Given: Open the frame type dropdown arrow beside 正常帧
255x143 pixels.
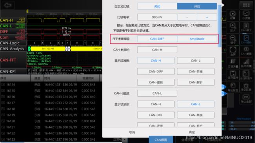Looking at the screenshot, I should [125, 139].
